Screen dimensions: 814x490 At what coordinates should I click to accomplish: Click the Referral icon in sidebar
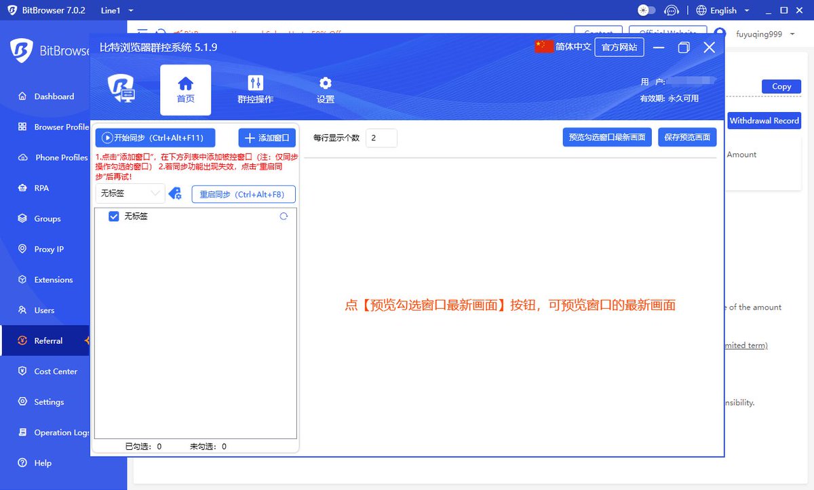click(22, 341)
